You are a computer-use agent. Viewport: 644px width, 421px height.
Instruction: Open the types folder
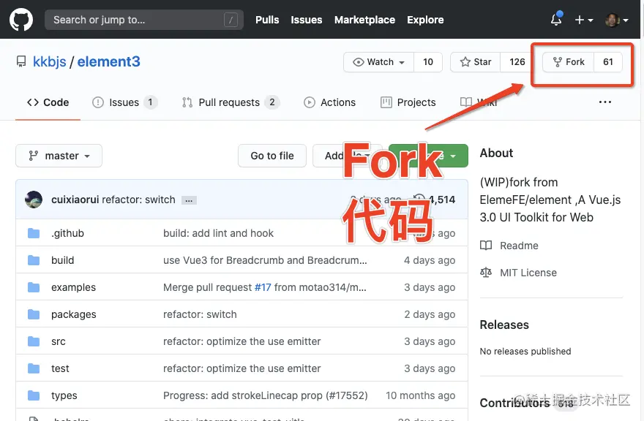click(x=64, y=395)
